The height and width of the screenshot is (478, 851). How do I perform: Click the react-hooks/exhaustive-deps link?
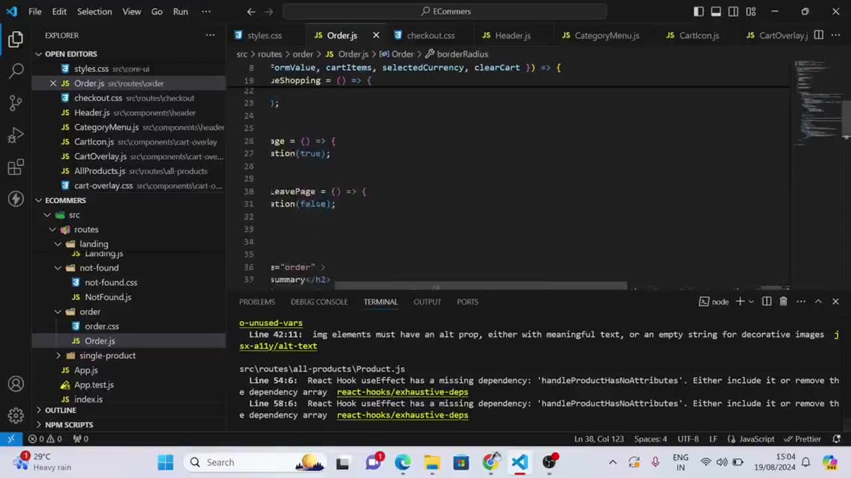coord(402,392)
